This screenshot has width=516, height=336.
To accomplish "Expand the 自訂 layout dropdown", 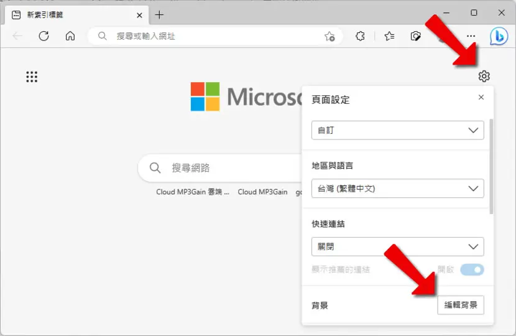I will click(397, 130).
